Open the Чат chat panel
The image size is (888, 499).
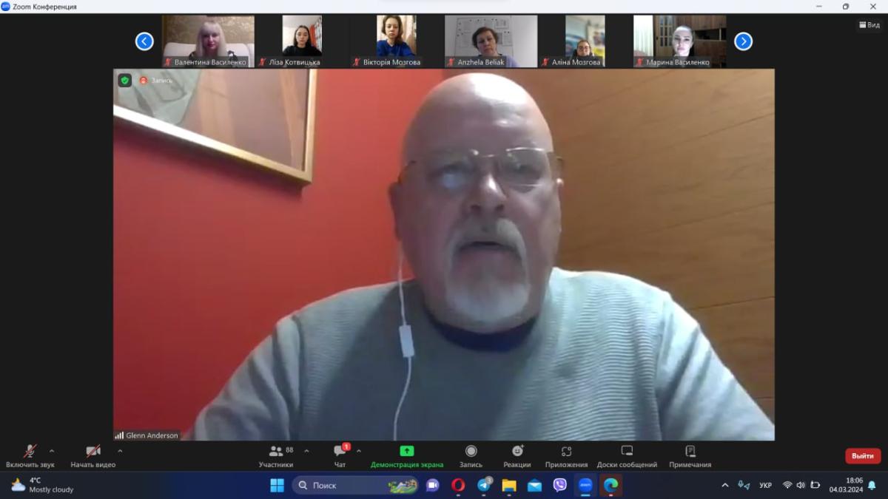click(340, 457)
